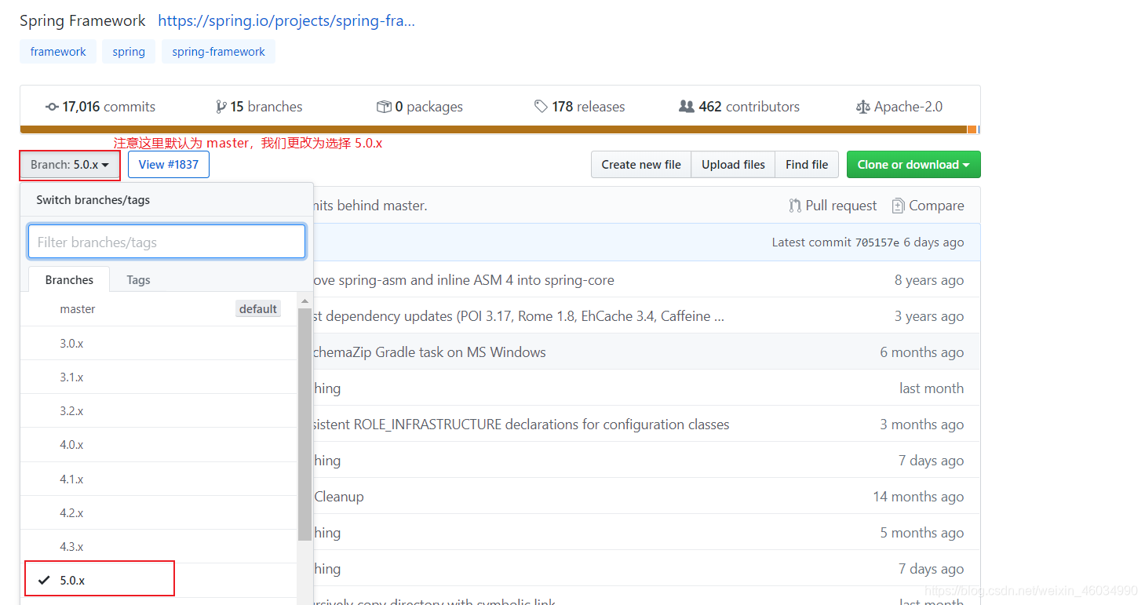Click the spring topic tag
The height and width of the screenshot is (605, 1145).
(x=129, y=52)
